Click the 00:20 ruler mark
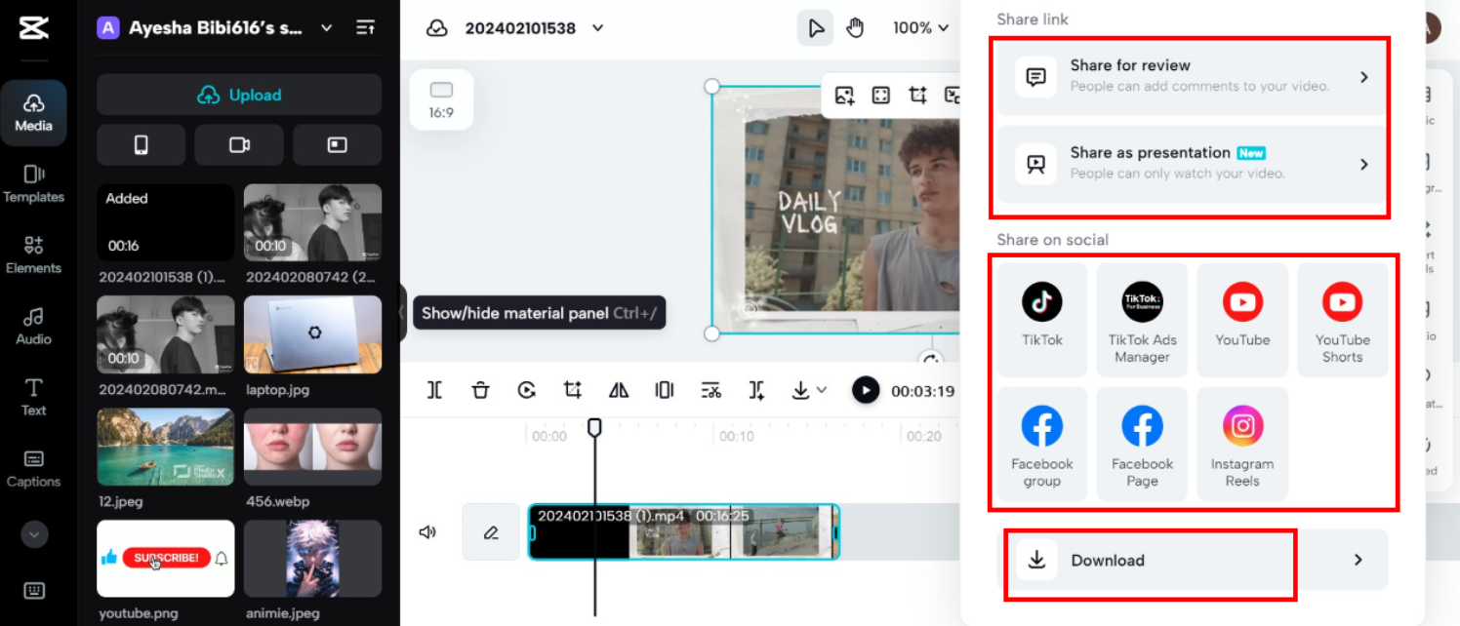This screenshot has width=1460, height=626. coord(924,436)
